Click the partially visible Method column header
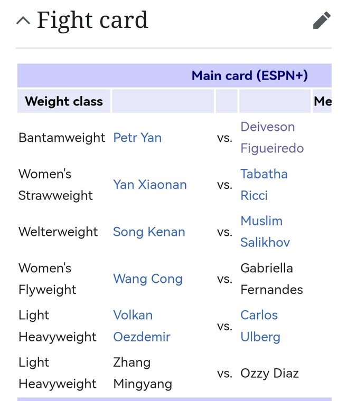The width and height of the screenshot is (347, 401). [322, 101]
